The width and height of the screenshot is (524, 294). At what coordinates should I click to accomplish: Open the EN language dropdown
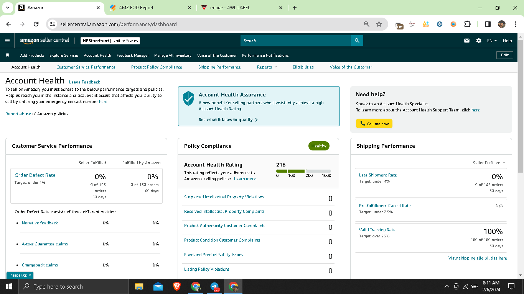tap(492, 41)
